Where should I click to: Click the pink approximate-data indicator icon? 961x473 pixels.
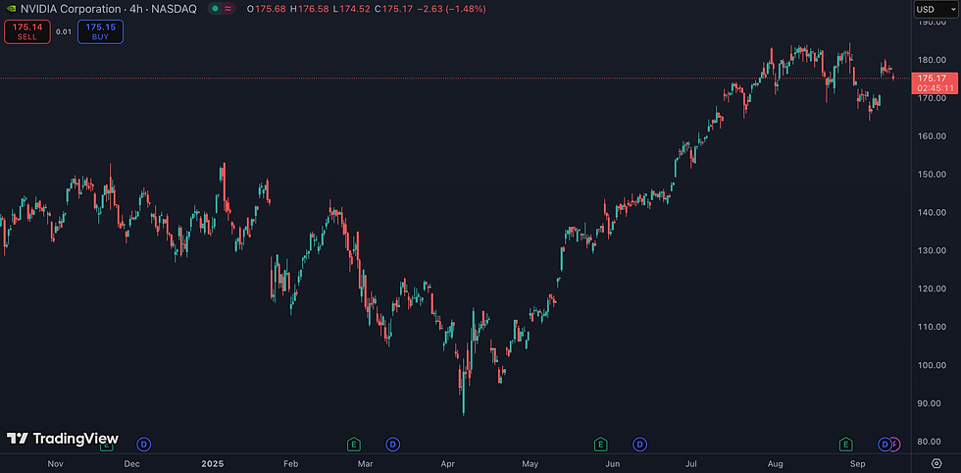click(x=228, y=9)
